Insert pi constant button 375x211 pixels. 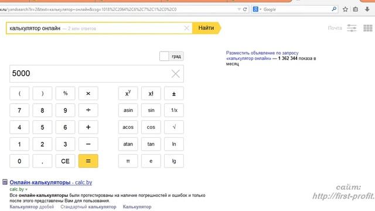coord(128,161)
